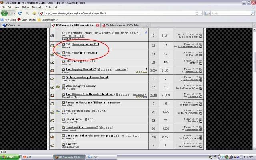Screen dimensions: 256x160
Task: Click poll icon beside Boobs or Butts thread
Action: [58, 112]
